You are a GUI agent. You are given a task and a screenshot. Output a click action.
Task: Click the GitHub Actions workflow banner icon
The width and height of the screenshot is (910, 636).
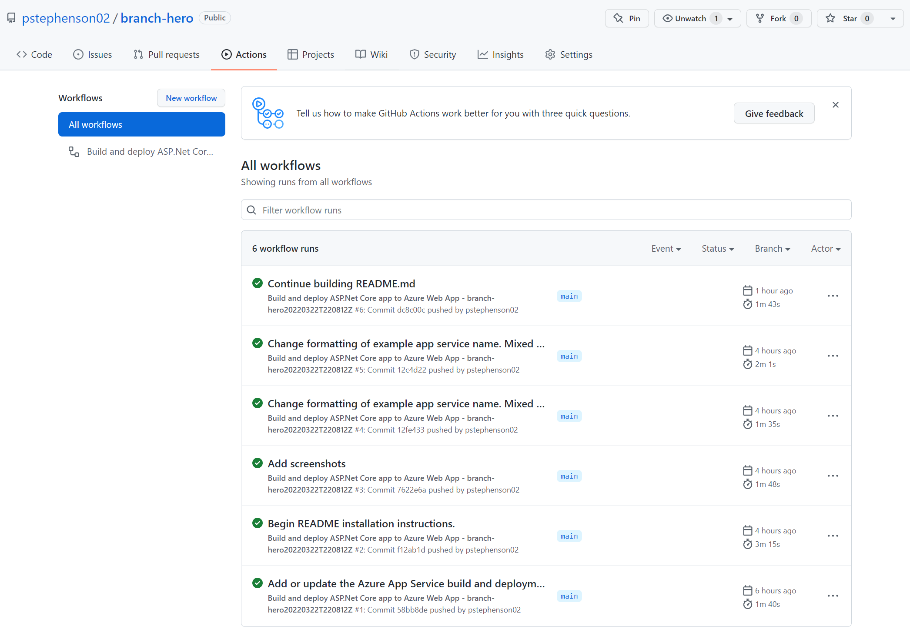(x=268, y=113)
